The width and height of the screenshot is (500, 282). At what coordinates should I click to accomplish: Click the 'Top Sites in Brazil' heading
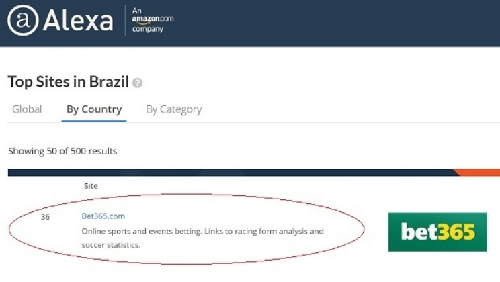tap(68, 82)
